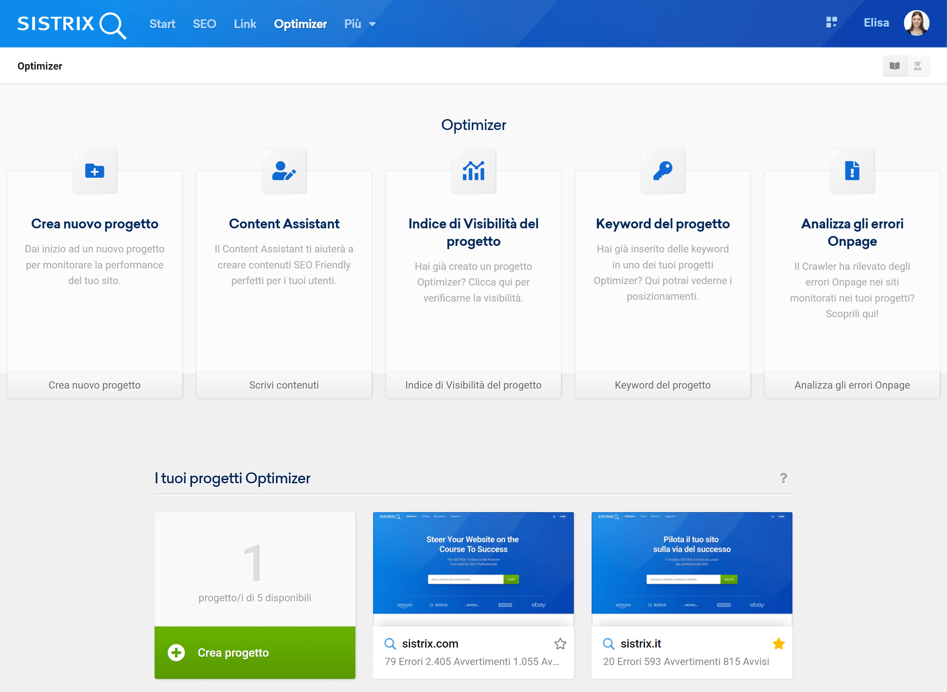
Task: Expand the Più dropdown menu
Action: tap(360, 24)
